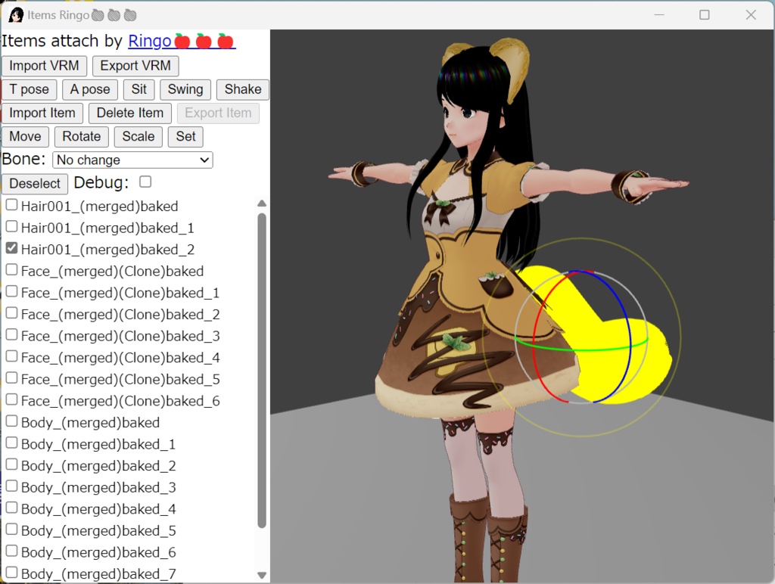Apply the Sit pose
The height and width of the screenshot is (584, 775).
pyautogui.click(x=139, y=89)
